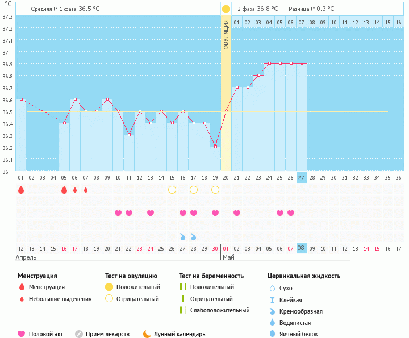
Task: Select the small discharge drop on day 07
Action: [x=86, y=190]
